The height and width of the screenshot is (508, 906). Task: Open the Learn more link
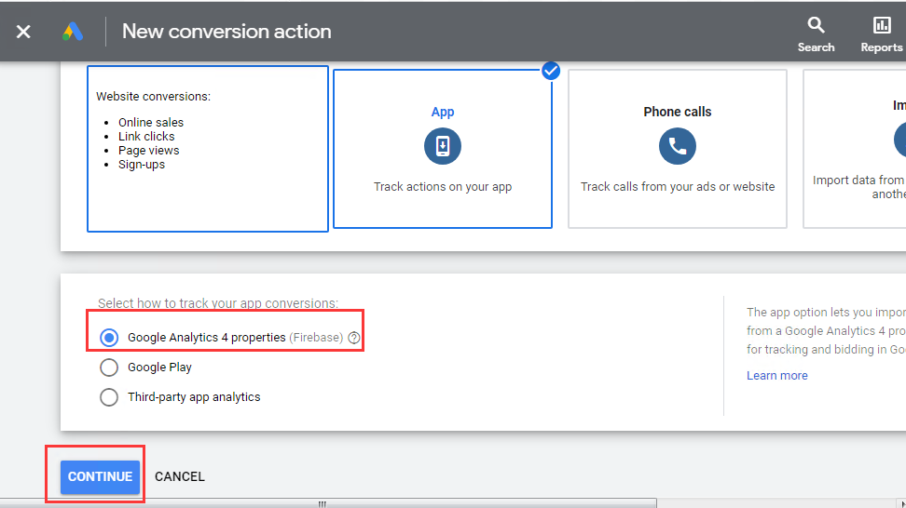[777, 375]
